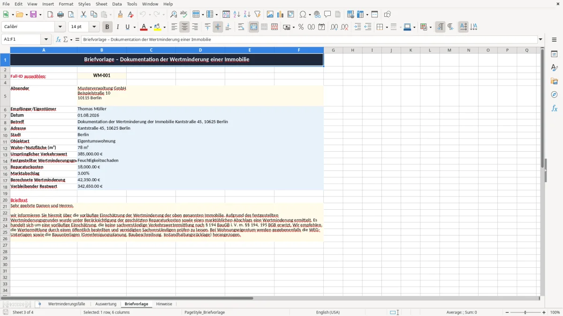Open sidebar Navigator compass icon
The height and width of the screenshot is (316, 563).
pyautogui.click(x=554, y=95)
